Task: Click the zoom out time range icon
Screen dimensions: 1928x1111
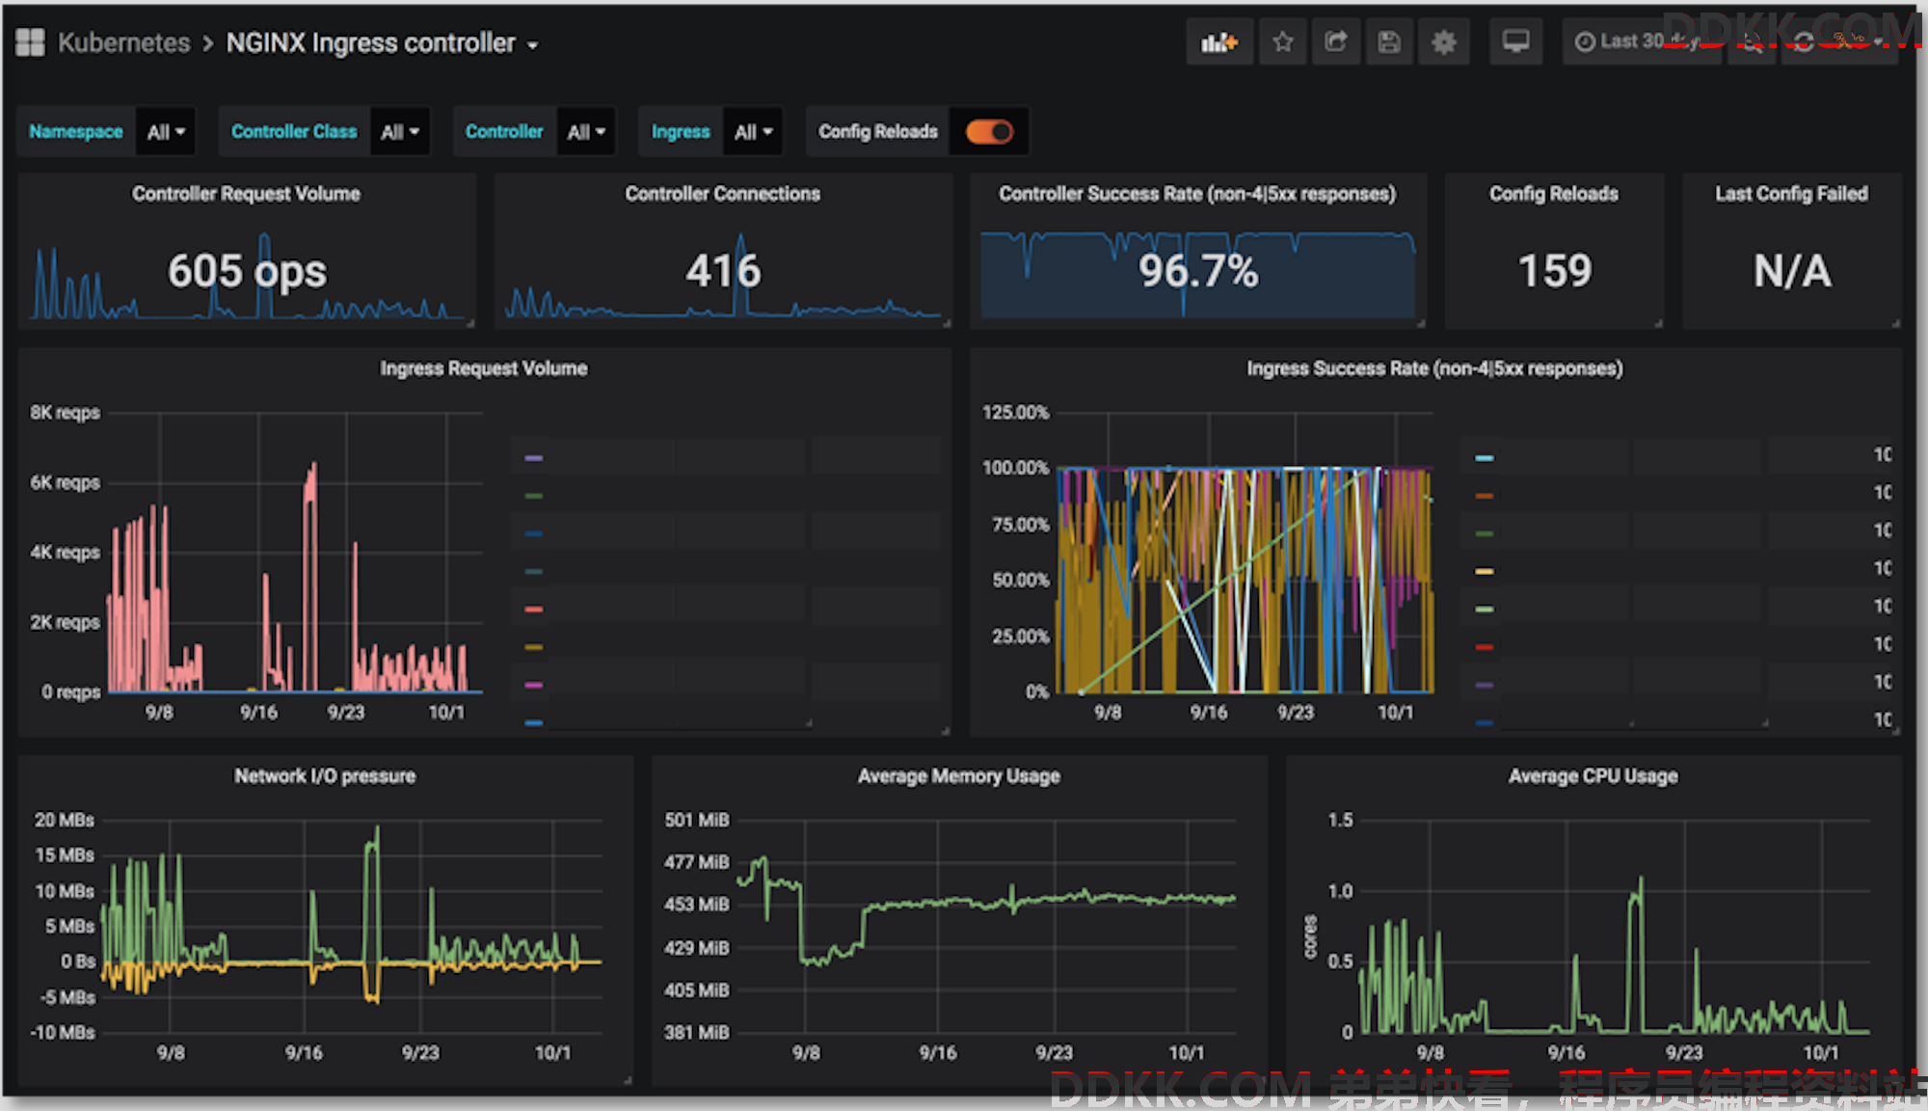Action: [1752, 42]
